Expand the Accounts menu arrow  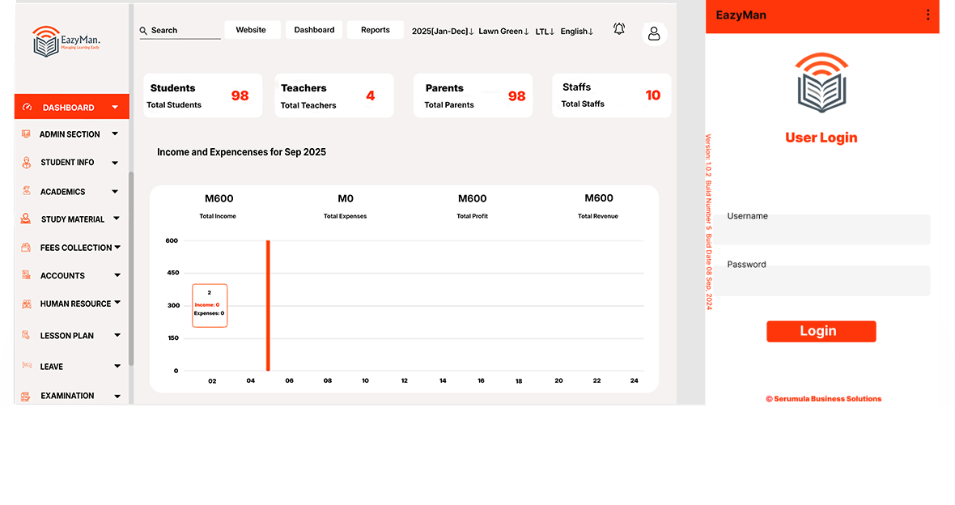point(117,276)
